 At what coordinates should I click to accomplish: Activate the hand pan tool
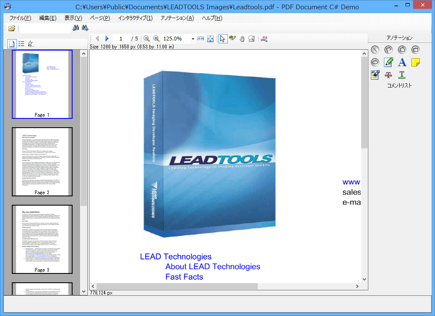coord(242,39)
